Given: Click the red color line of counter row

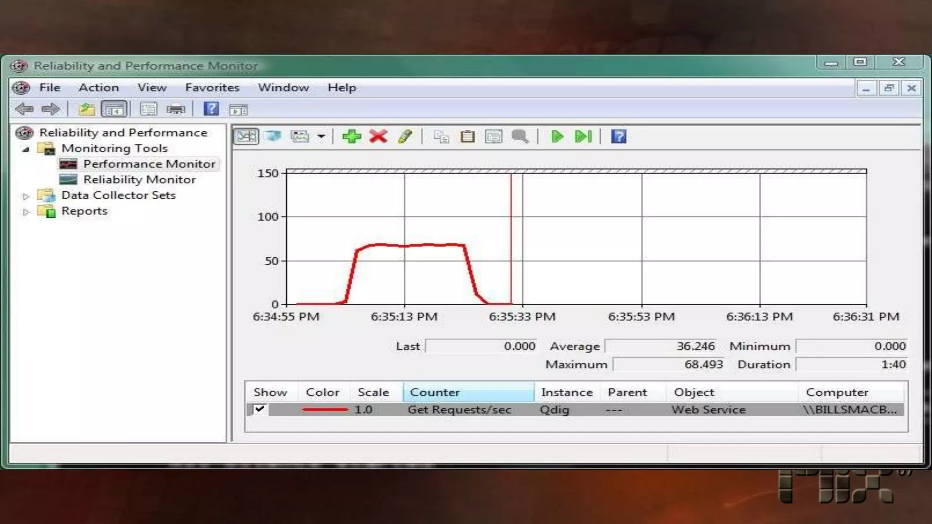Looking at the screenshot, I should pos(324,409).
